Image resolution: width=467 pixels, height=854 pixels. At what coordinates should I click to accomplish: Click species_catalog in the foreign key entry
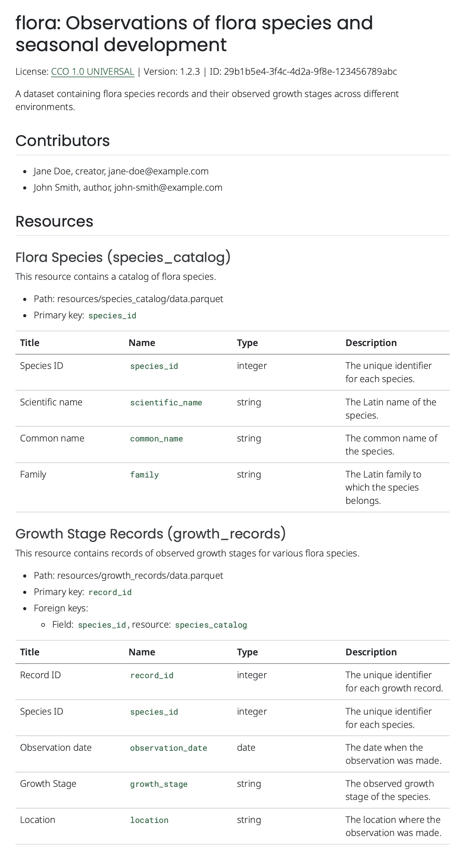coord(211,625)
